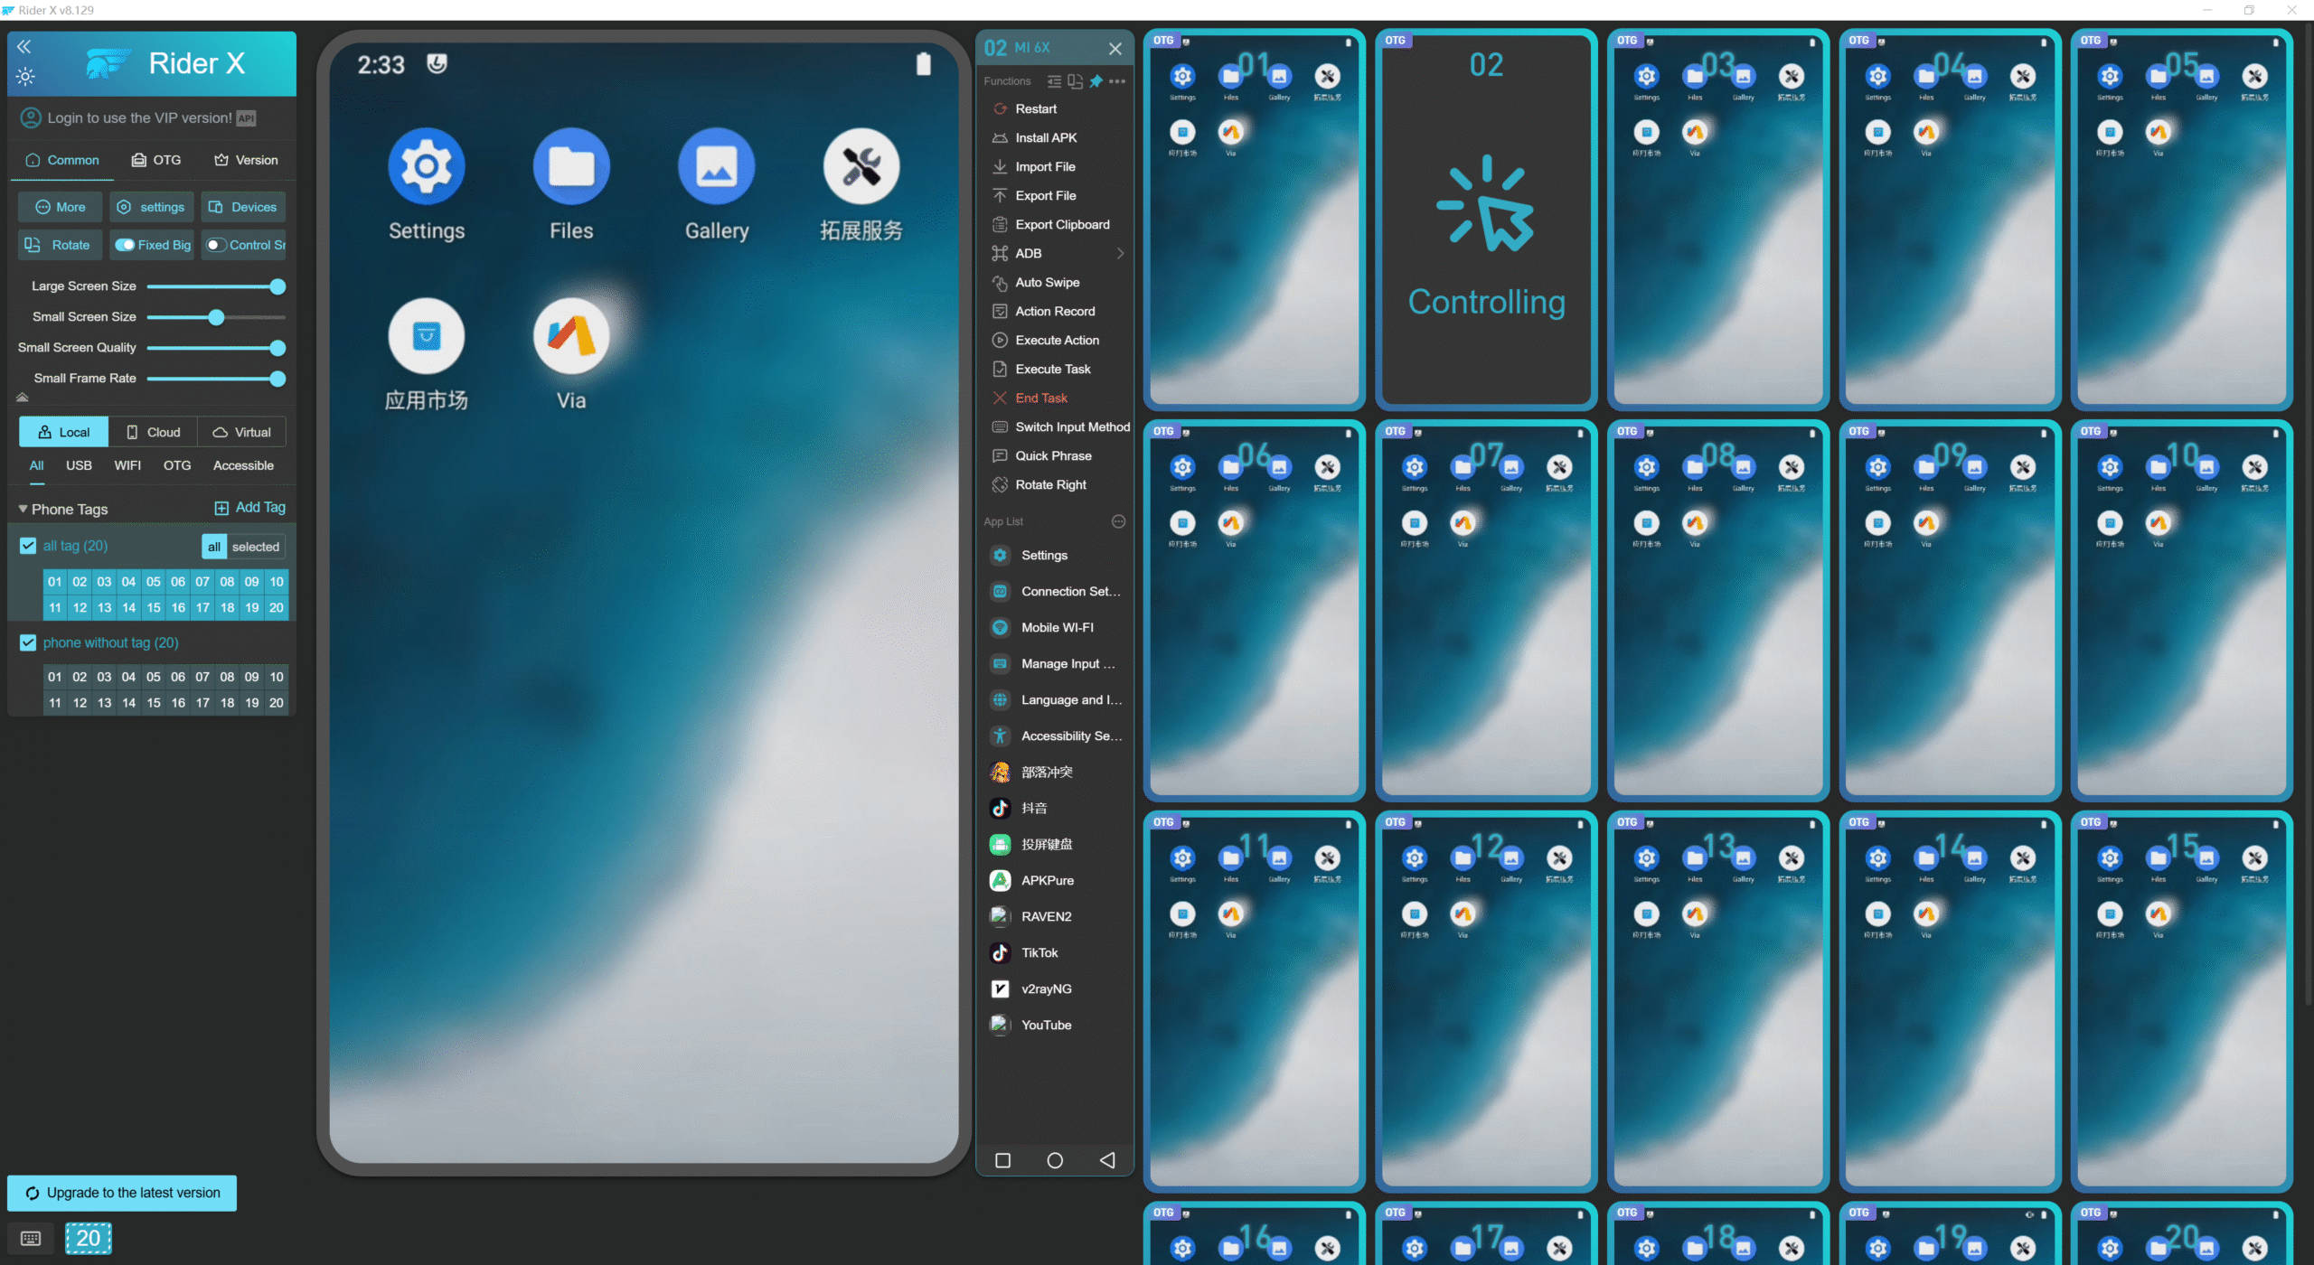Image resolution: width=2314 pixels, height=1265 pixels.
Task: Click Add Tag link
Action: (250, 508)
